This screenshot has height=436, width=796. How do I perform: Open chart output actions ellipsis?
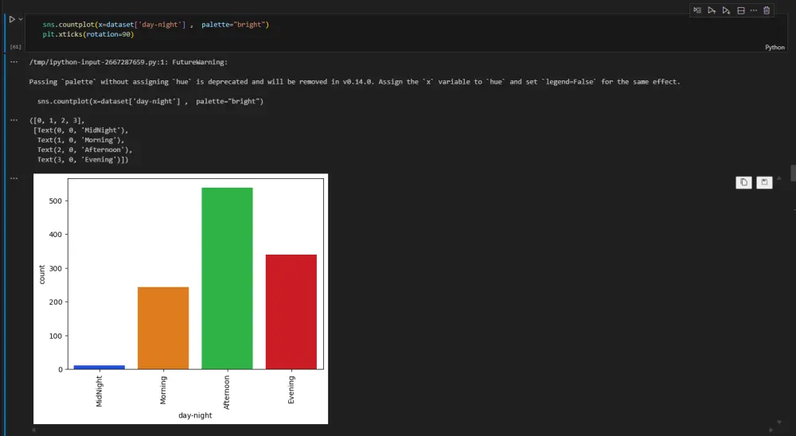[14, 178]
